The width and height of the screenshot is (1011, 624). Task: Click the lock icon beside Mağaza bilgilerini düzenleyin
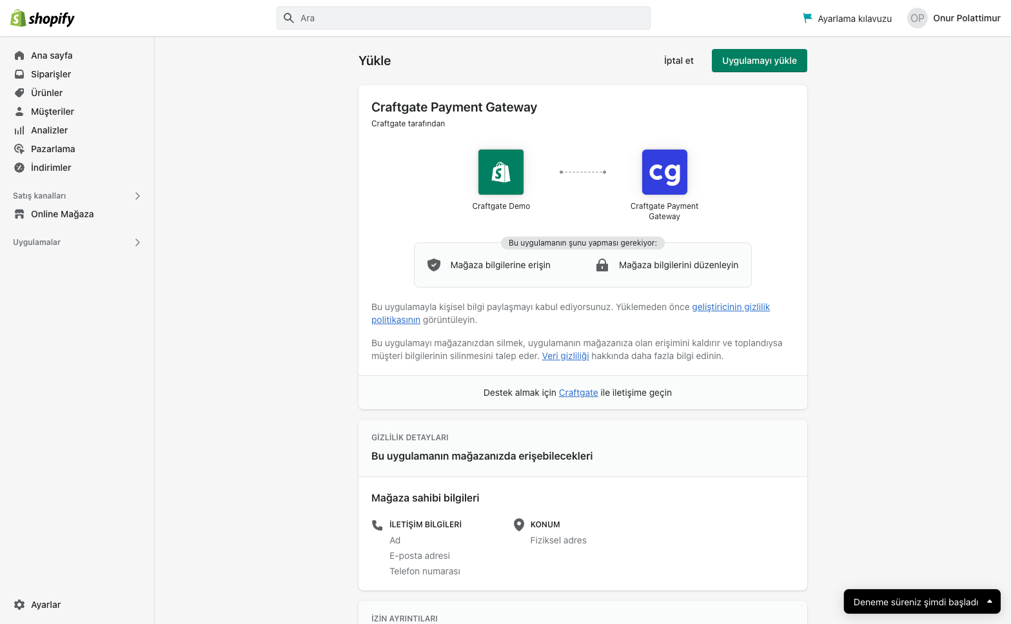[602, 265]
